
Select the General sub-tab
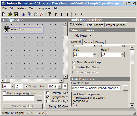click(76, 42)
